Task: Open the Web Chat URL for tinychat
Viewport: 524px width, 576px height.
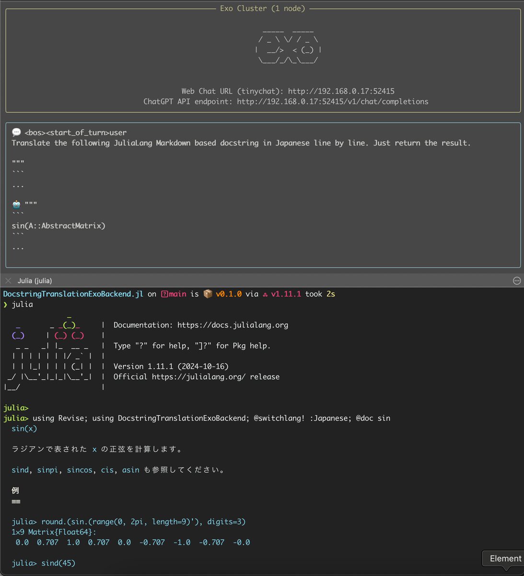Action: (x=341, y=91)
